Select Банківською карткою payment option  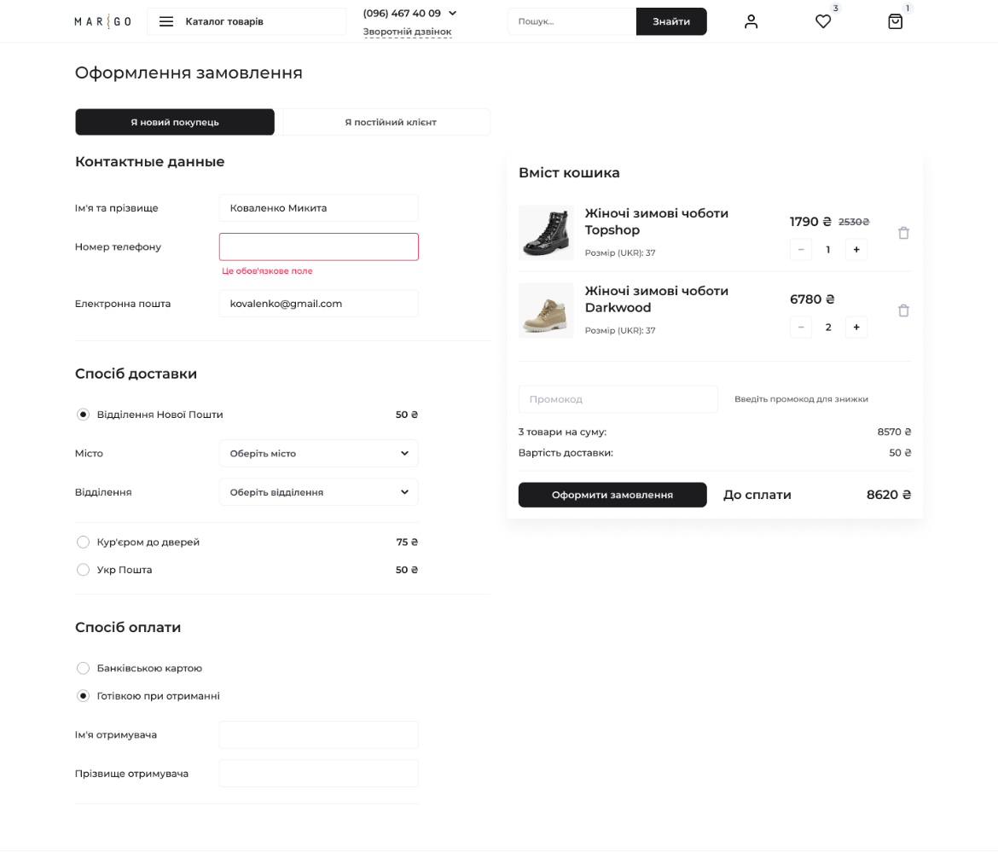click(83, 669)
